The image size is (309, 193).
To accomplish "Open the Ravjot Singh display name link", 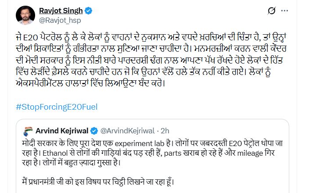I will click(x=61, y=11).
